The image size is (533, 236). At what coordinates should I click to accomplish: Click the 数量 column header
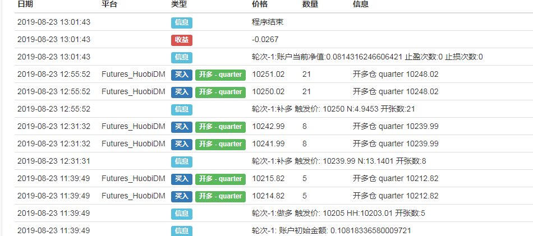tap(310, 4)
